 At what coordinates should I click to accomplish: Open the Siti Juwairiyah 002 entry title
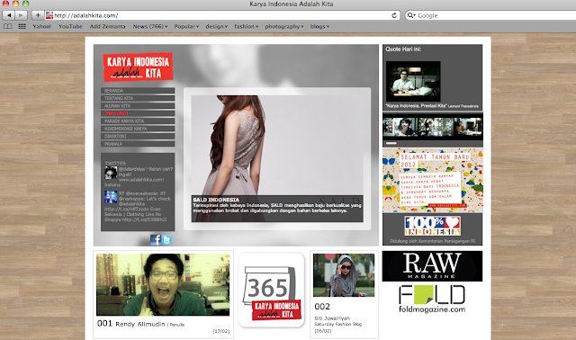point(332,318)
